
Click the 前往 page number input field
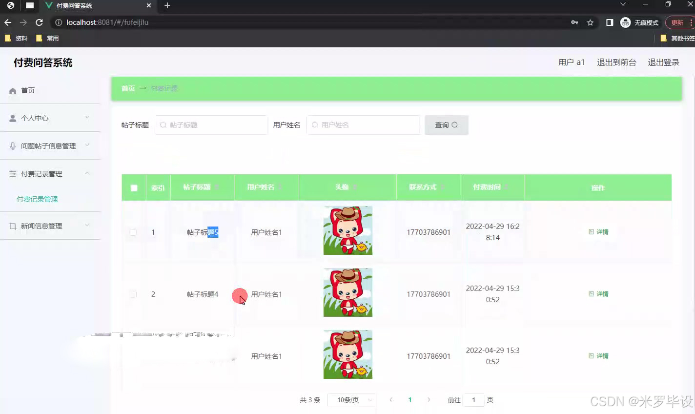point(473,399)
